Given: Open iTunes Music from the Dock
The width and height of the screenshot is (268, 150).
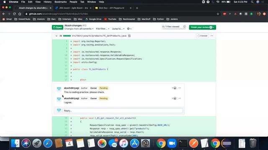Looking at the screenshot, I should [124, 143].
